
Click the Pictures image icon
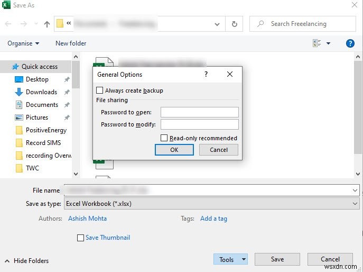click(x=19, y=117)
